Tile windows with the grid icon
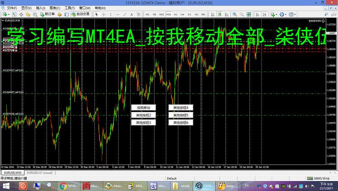Image resolution: width=338 pixels, height=191 pixels. pos(249,14)
